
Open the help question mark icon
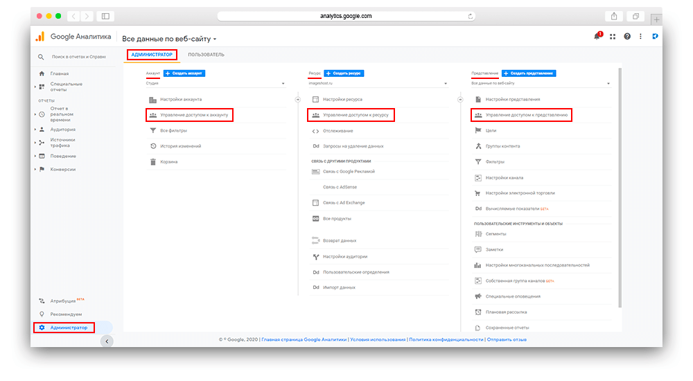[627, 36]
